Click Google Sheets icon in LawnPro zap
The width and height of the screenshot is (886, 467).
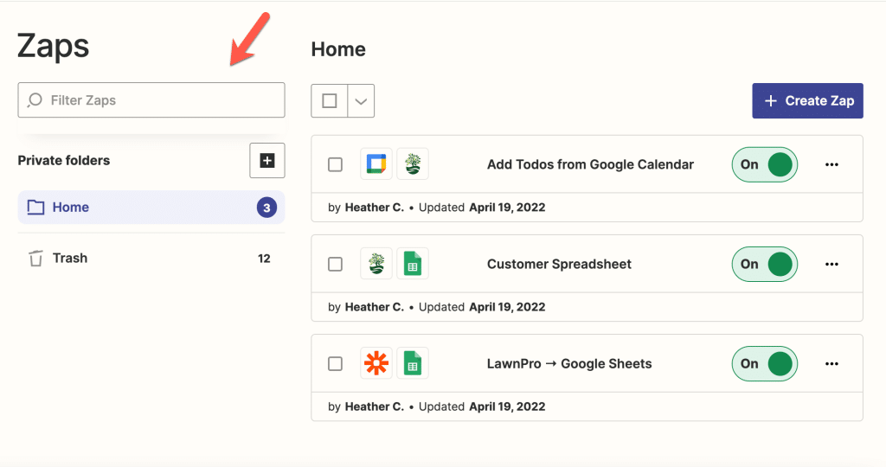(413, 363)
